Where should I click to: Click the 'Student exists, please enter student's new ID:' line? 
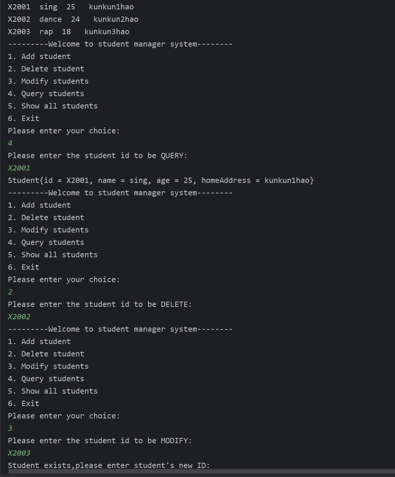click(x=109, y=465)
